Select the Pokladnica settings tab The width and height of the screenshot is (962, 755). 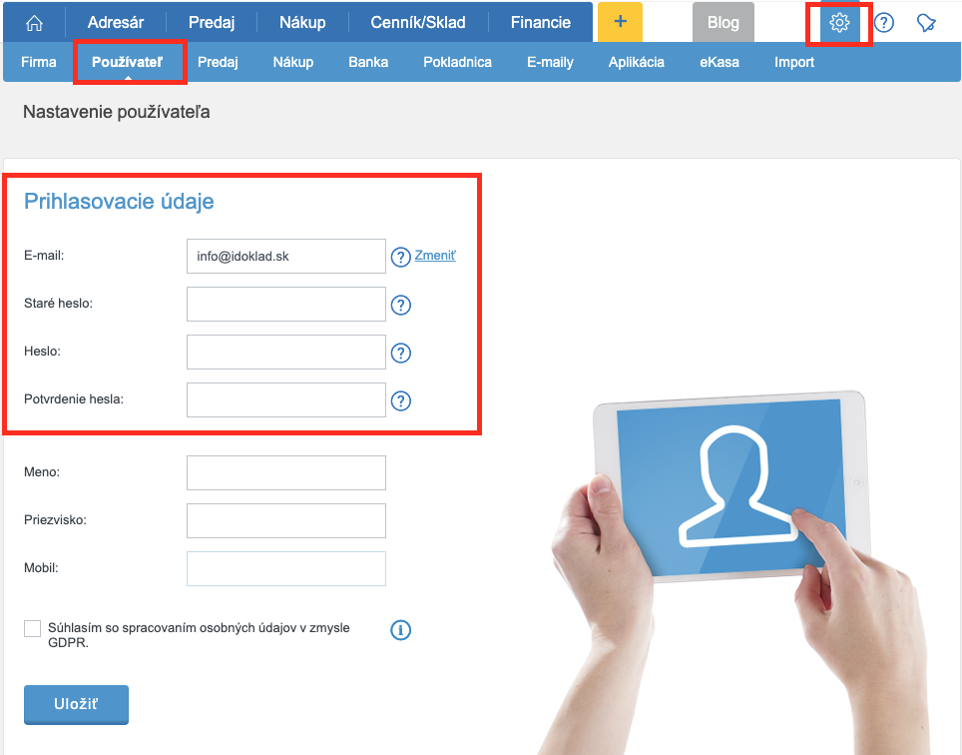coord(457,62)
